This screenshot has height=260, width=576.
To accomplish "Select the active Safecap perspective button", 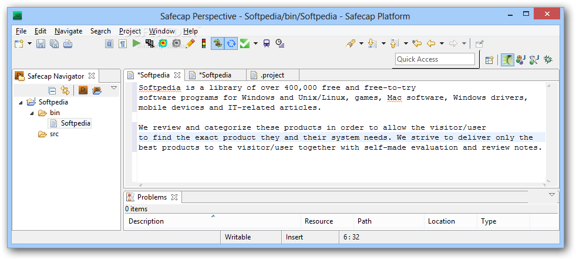I will [507, 60].
